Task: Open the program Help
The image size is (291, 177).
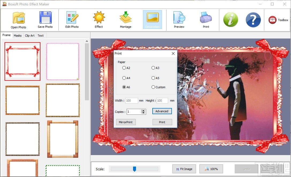Action: click(x=253, y=20)
